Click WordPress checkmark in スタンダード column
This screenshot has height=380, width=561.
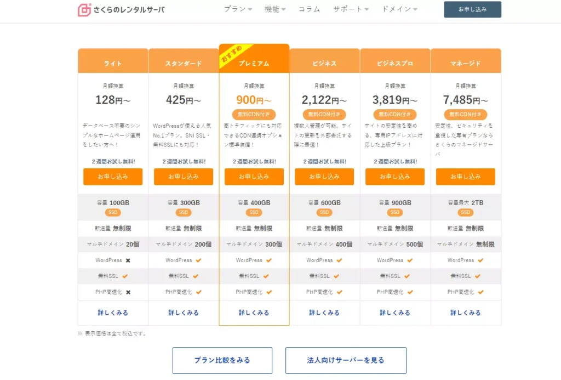[198, 260]
